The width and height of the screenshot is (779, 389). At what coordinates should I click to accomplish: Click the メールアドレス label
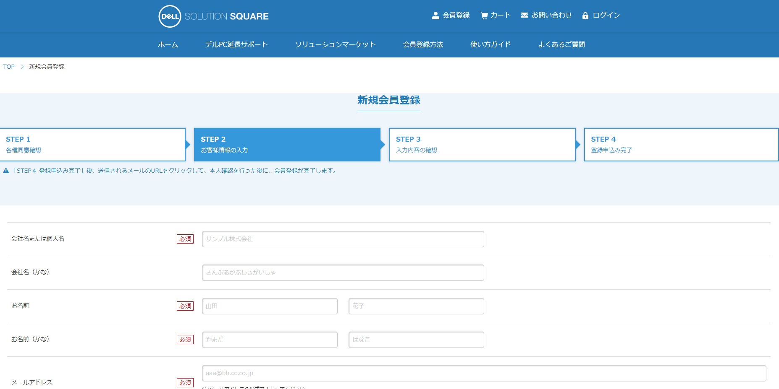[32, 382]
